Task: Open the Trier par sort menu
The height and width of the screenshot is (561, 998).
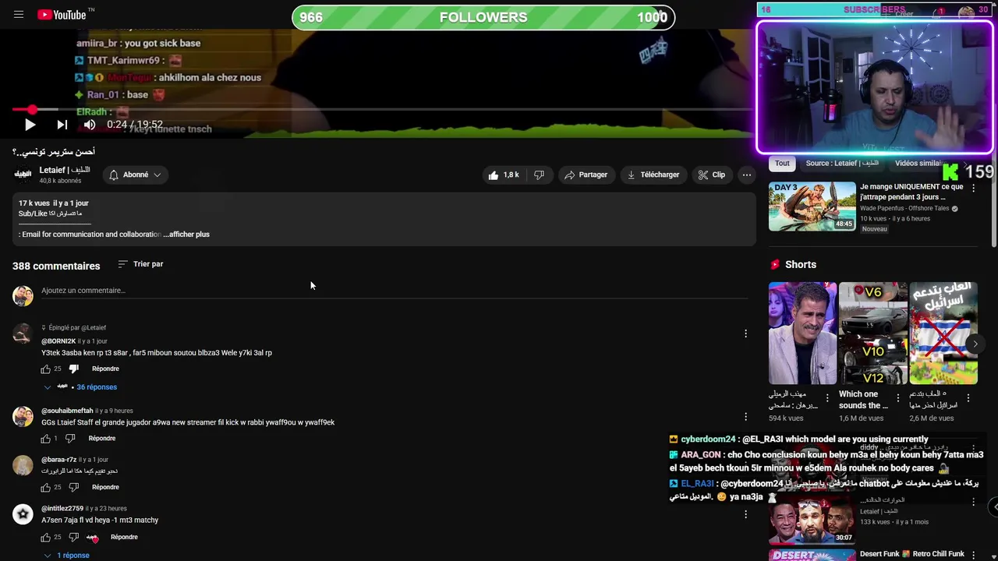Action: coord(140,264)
